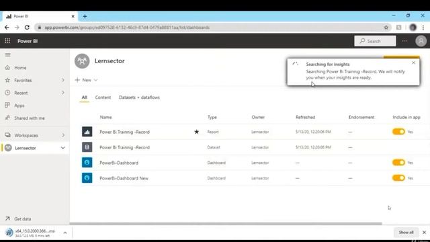Click the horizontal scrollbar of the list
Image resolution: width=430 pixels, height=242 pixels.
coord(226,223)
